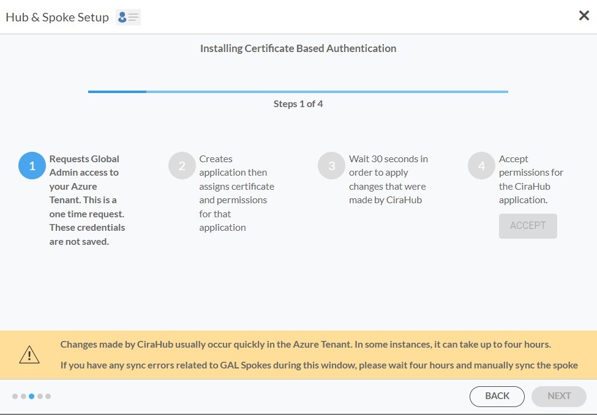Click the 'Hub & Spoke Setup' title
The width and height of the screenshot is (597, 415).
(57, 17)
